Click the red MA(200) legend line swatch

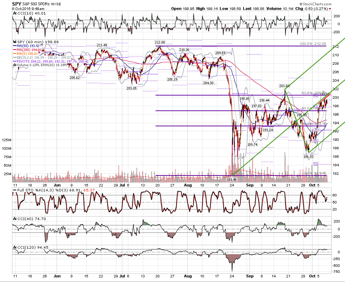coord(15,50)
